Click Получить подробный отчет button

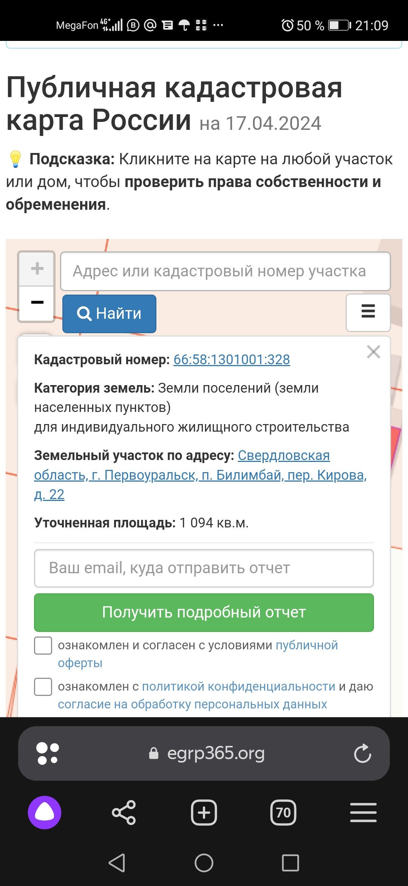204,612
